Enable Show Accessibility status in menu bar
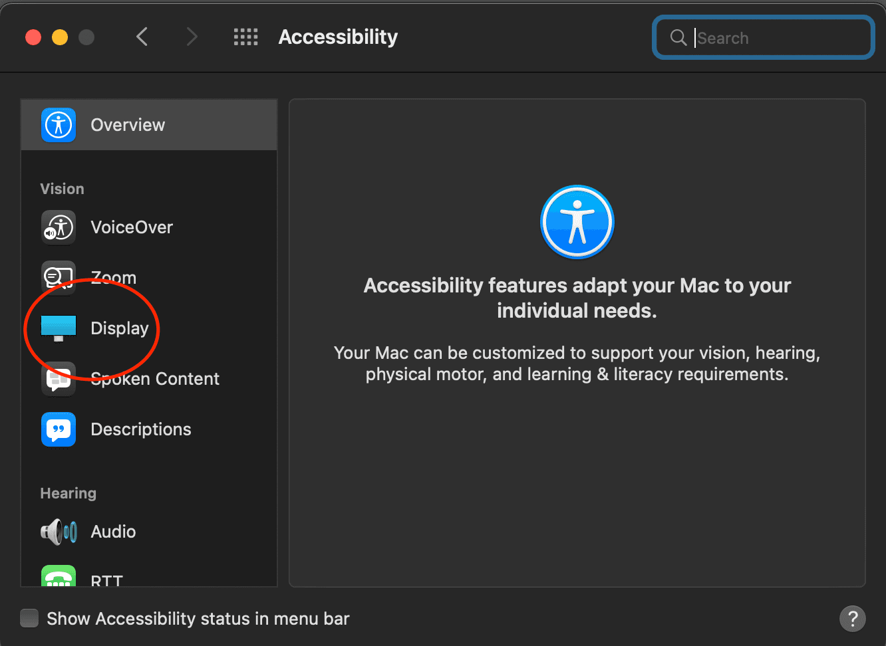 (x=29, y=618)
